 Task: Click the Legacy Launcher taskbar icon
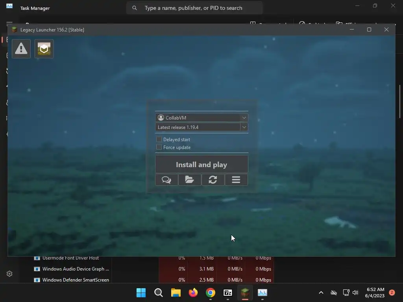click(x=245, y=293)
